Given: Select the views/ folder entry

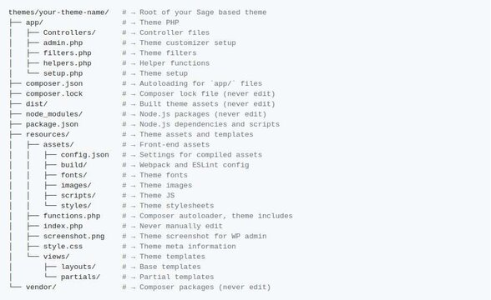Looking at the screenshot, I should [57, 257].
